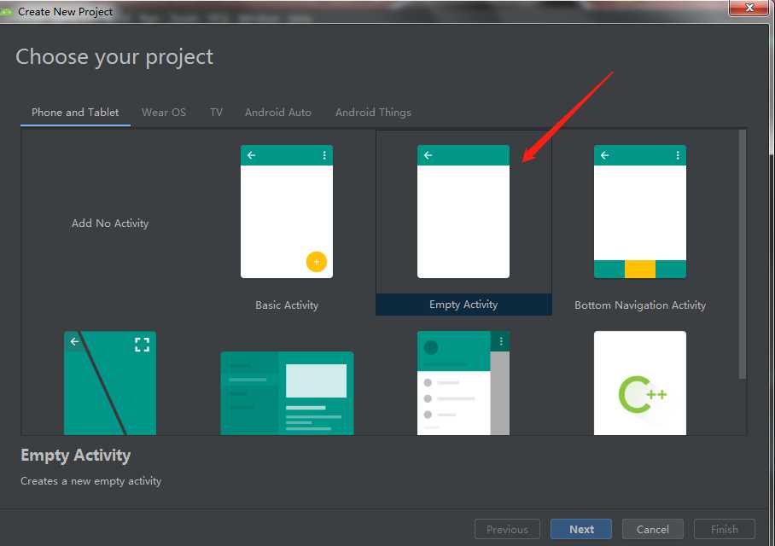Click the Bottom Navigation Activity label

pyautogui.click(x=640, y=305)
